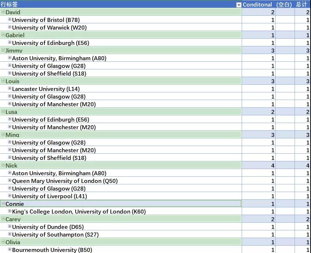Select the University of Southampton (S27) label
The width and height of the screenshot is (311, 253).
pos(55,234)
